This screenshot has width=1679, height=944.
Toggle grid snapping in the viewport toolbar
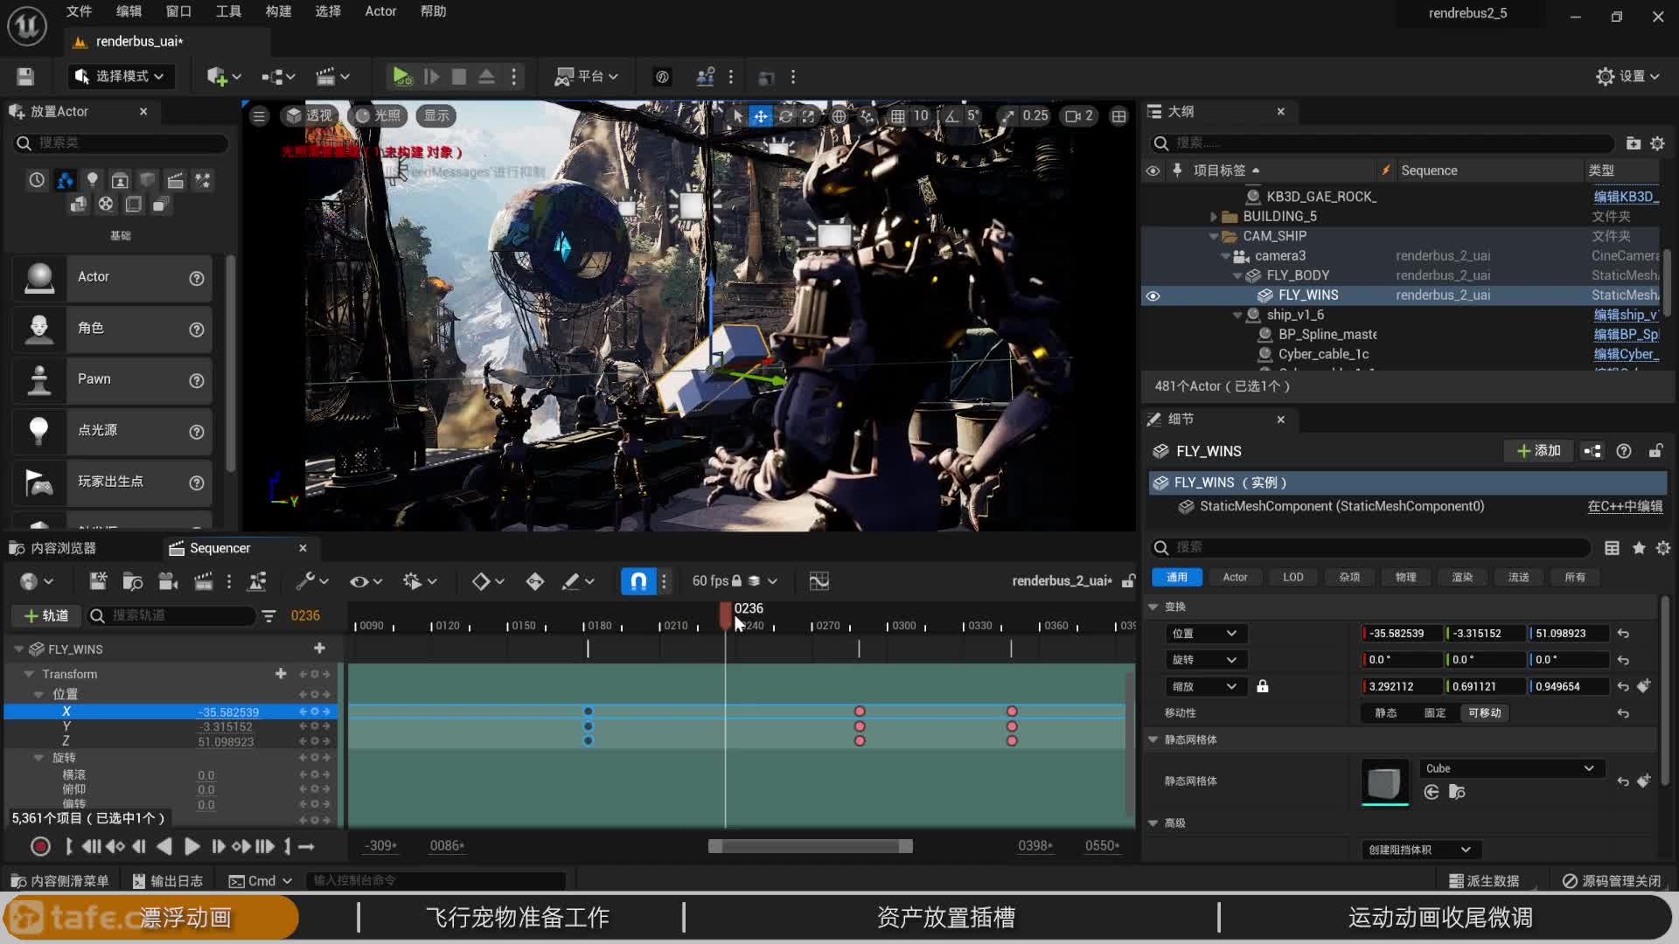(898, 115)
